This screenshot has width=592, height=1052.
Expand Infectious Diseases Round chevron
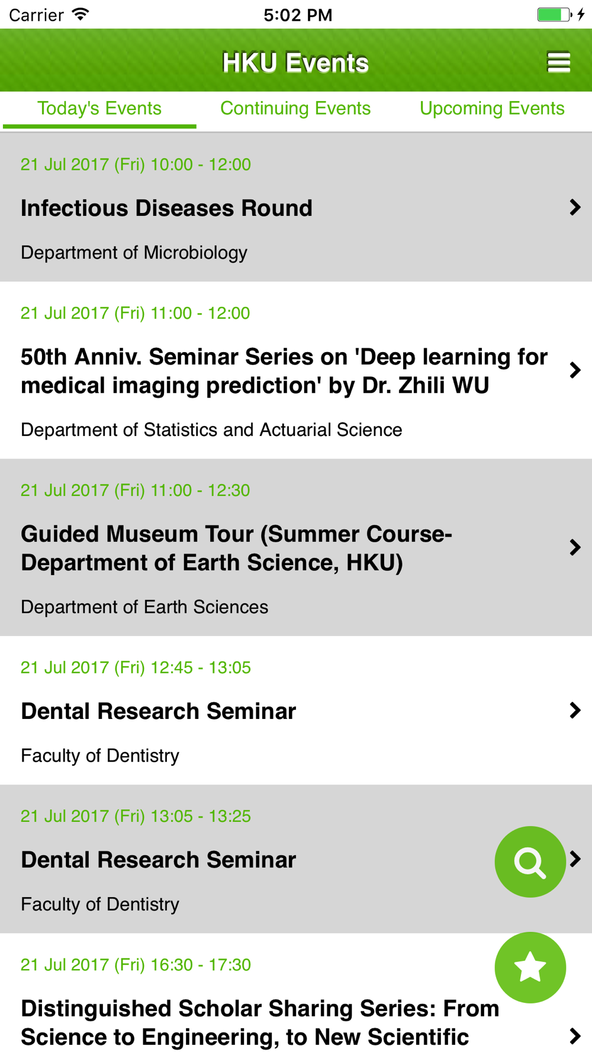(x=574, y=207)
